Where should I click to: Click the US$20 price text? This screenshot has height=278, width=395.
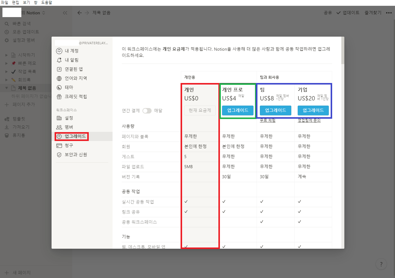(306, 99)
